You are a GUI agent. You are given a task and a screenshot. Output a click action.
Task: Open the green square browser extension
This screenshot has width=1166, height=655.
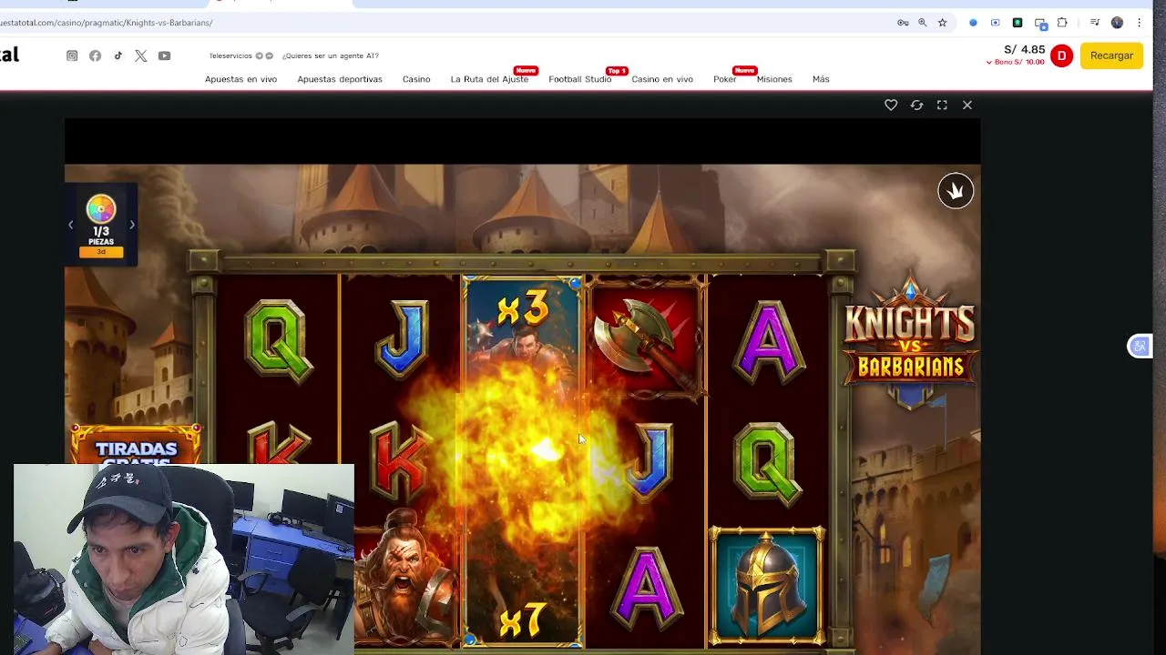1018,23
